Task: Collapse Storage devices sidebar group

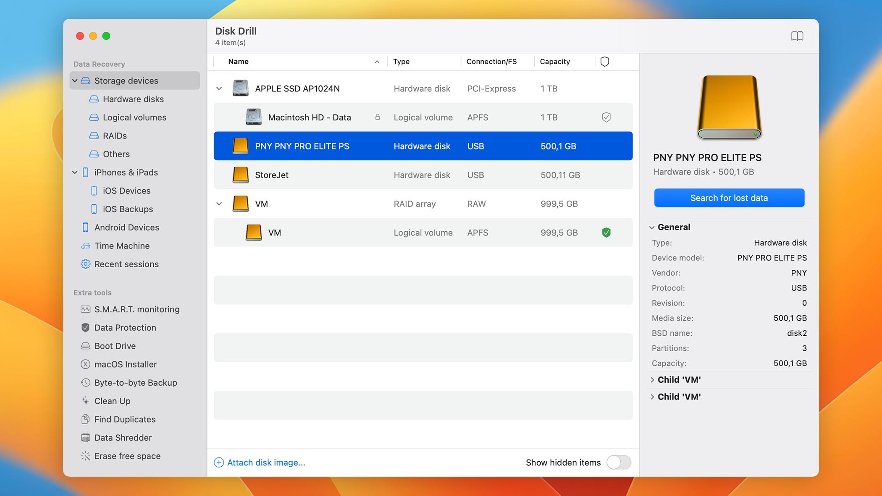Action: click(75, 81)
